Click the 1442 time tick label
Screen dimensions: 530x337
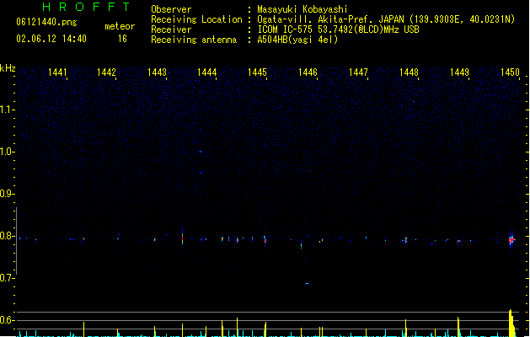pos(106,72)
